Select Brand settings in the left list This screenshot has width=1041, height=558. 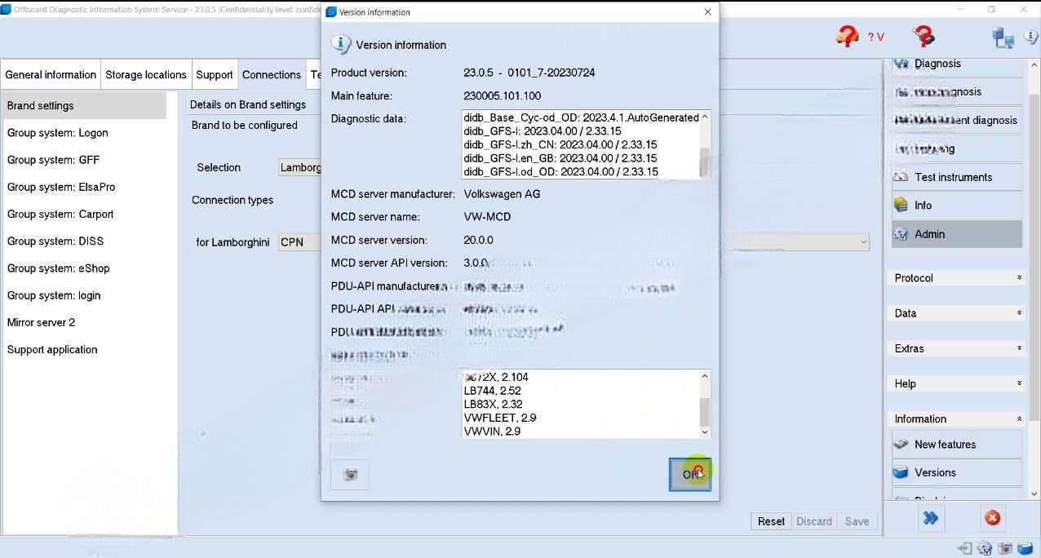(85, 105)
